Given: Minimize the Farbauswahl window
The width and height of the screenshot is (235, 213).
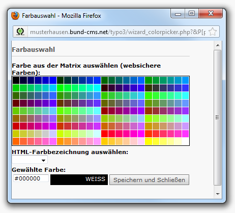Looking at the screenshot, I should click(178, 13).
